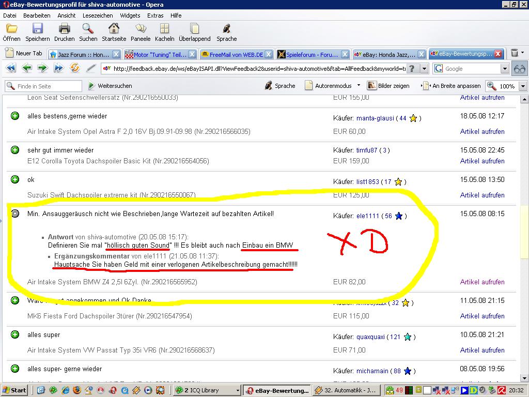Image resolution: width=529 pixels, height=397 pixels.
Task: Go to Startseite home icon
Action: click(114, 28)
